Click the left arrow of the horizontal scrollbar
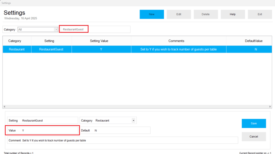275x154 pixels. coord(4,106)
